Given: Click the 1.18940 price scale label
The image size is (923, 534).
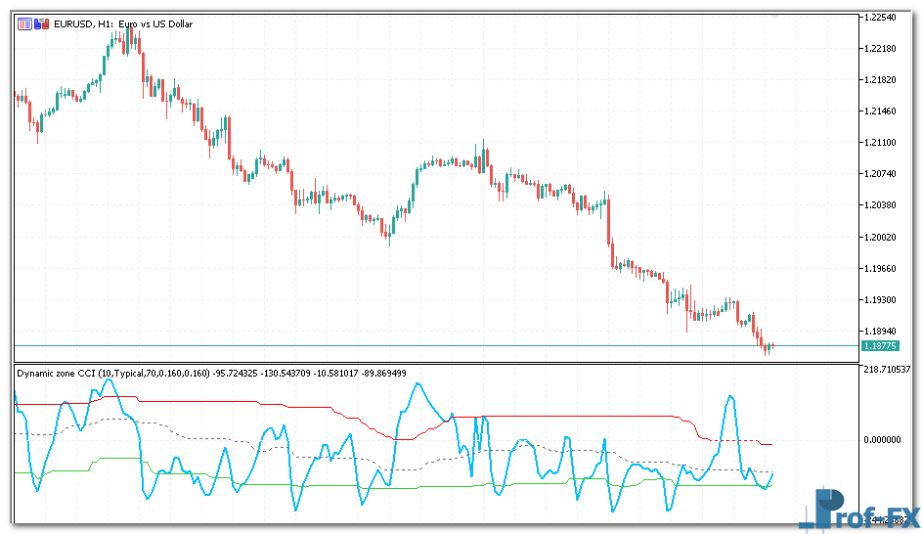Looking at the screenshot, I should click(881, 331).
